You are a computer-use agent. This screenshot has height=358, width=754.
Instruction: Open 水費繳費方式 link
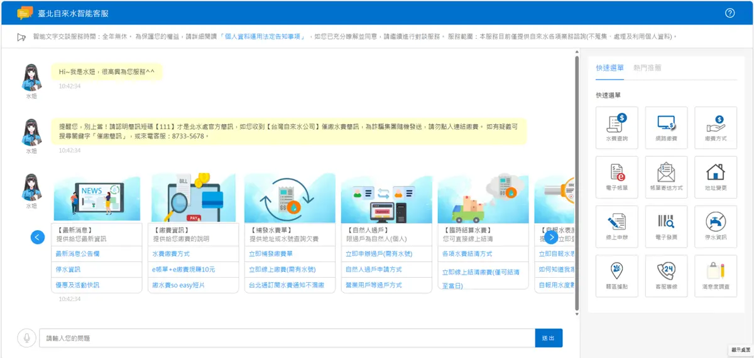tap(171, 254)
